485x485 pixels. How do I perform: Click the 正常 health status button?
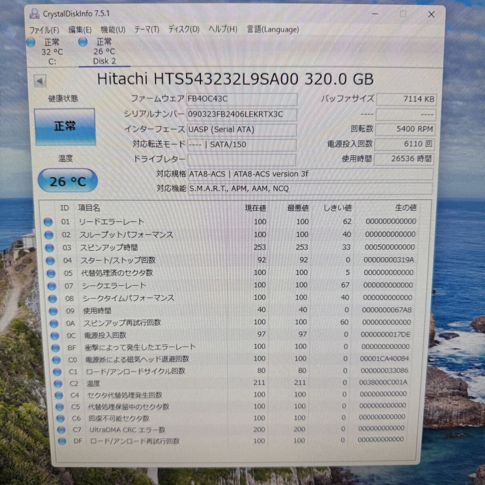coord(65,126)
